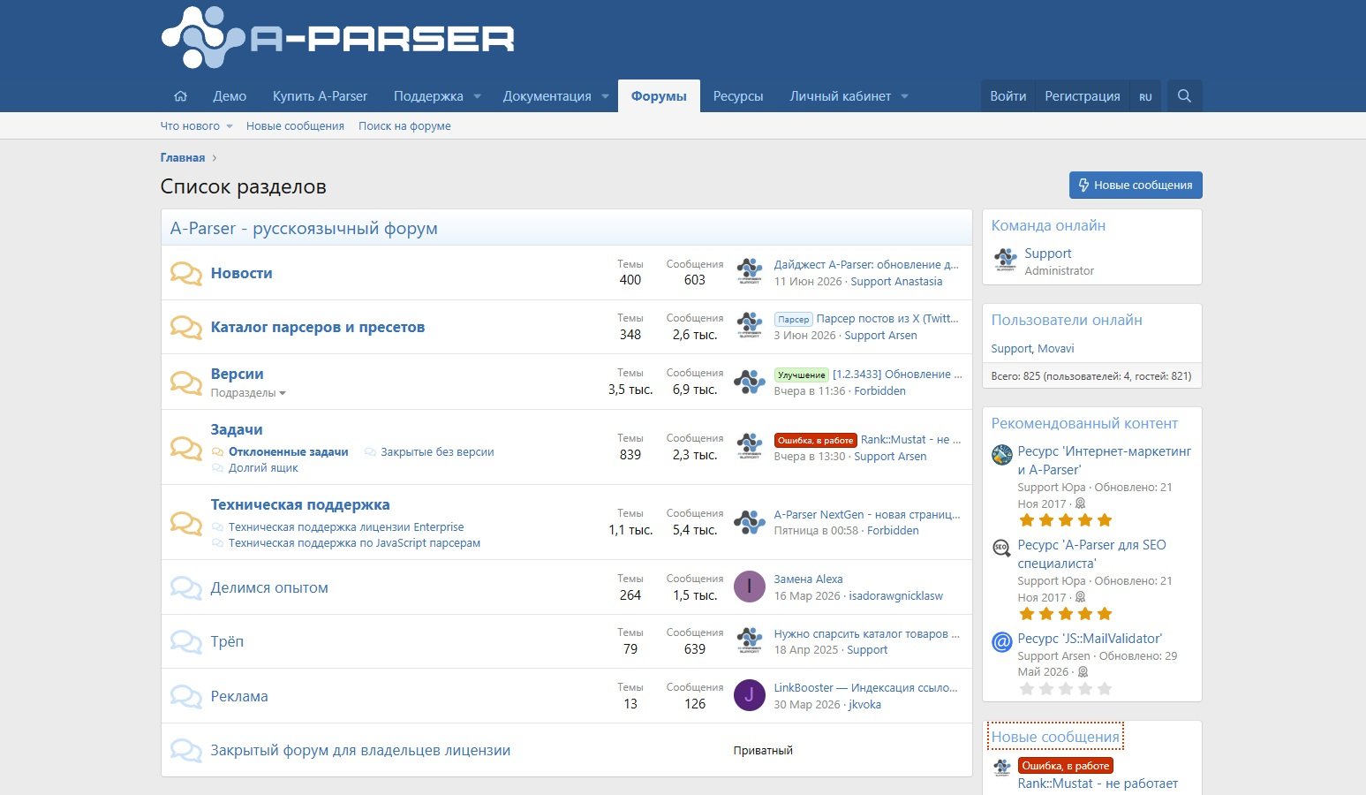Open Техническая поддержка по JavaScript парсерам

click(x=354, y=543)
